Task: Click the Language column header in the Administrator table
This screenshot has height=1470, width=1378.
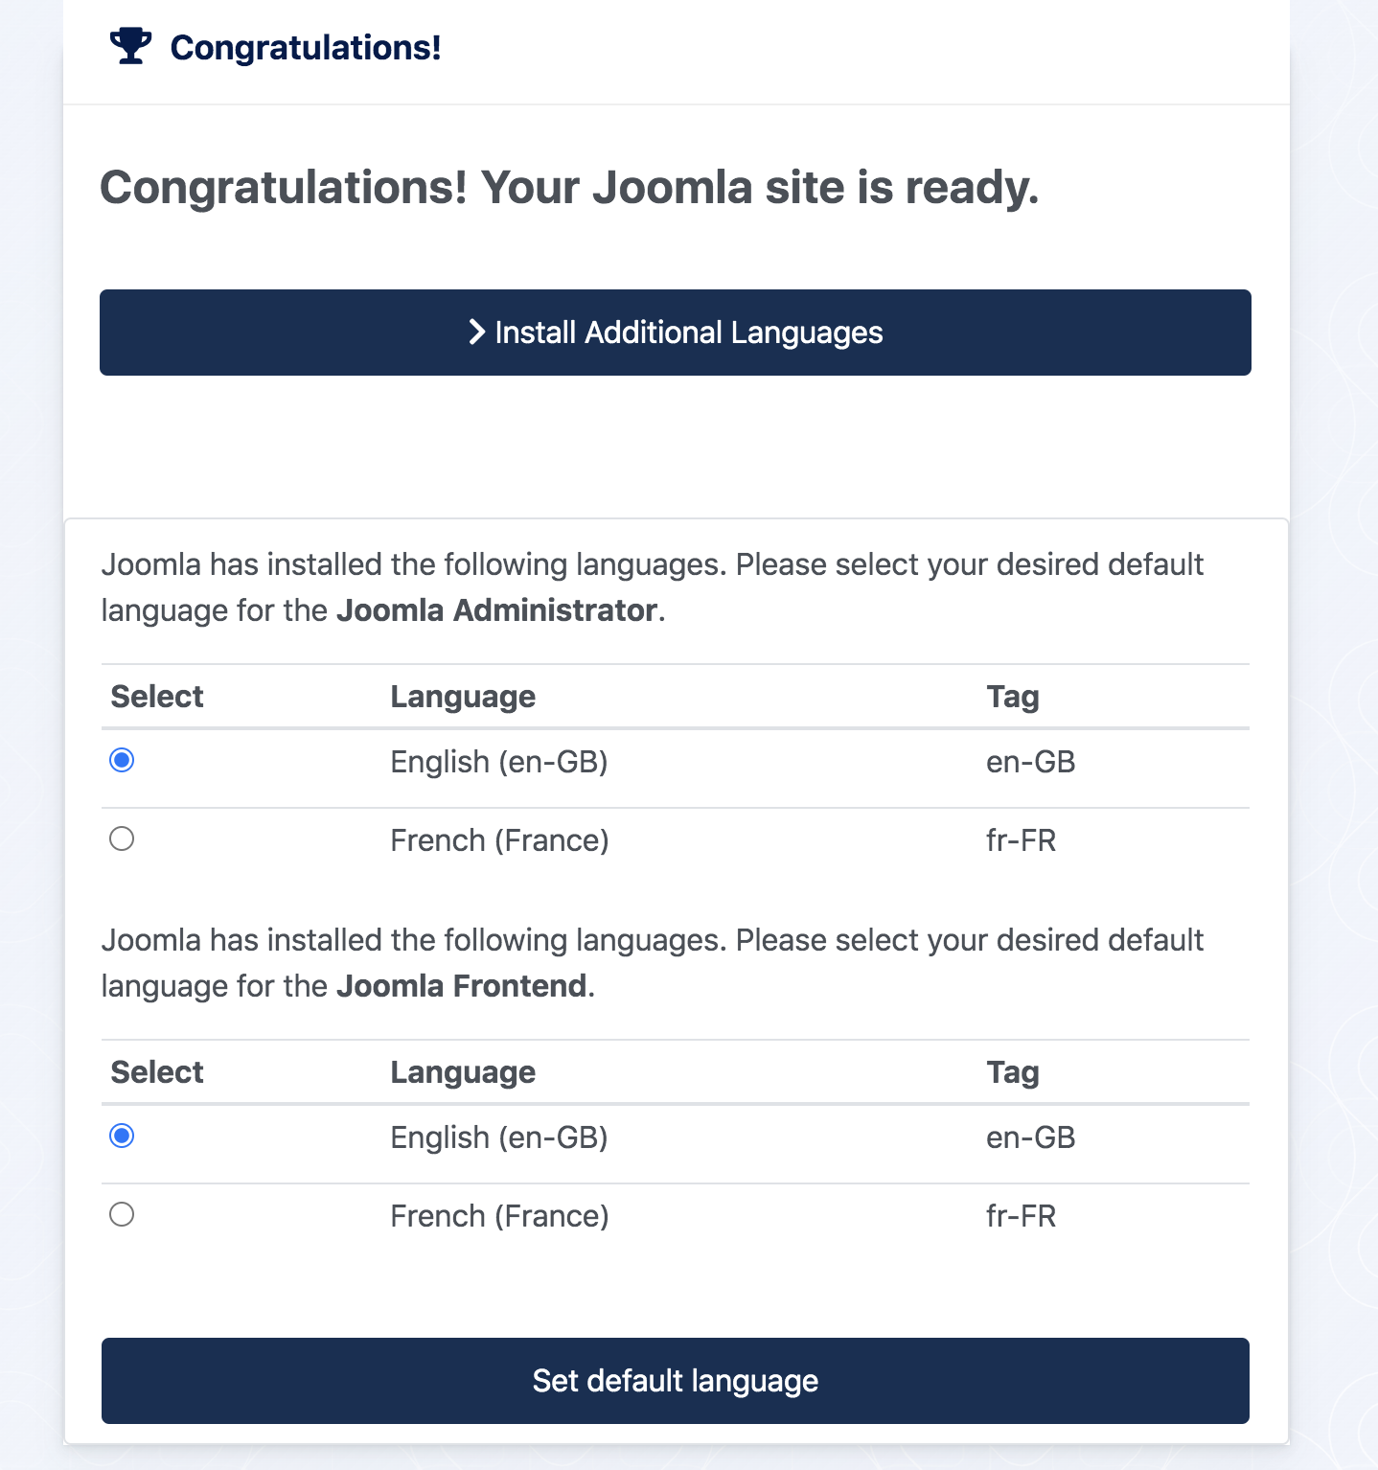Action: pyautogui.click(x=463, y=697)
